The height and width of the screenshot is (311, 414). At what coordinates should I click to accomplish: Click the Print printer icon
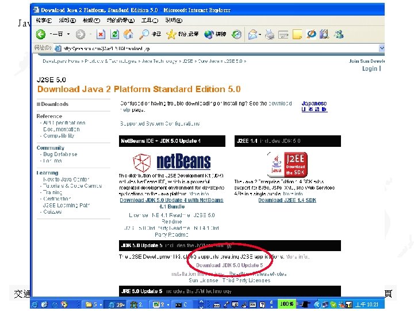(270, 34)
